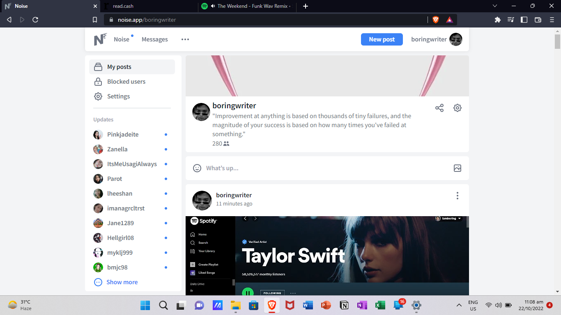The width and height of the screenshot is (561, 315).
Task: Launch Microsoft Word from taskbar
Action: 308,305
